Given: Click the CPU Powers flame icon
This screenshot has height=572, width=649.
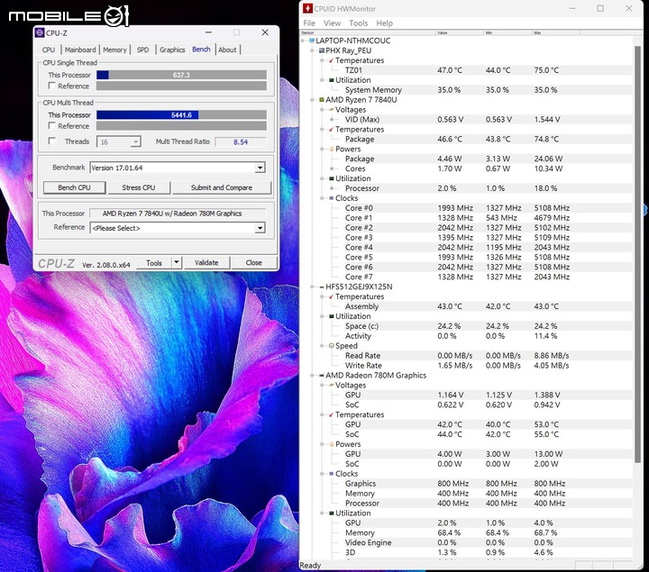Looking at the screenshot, I should [332, 149].
